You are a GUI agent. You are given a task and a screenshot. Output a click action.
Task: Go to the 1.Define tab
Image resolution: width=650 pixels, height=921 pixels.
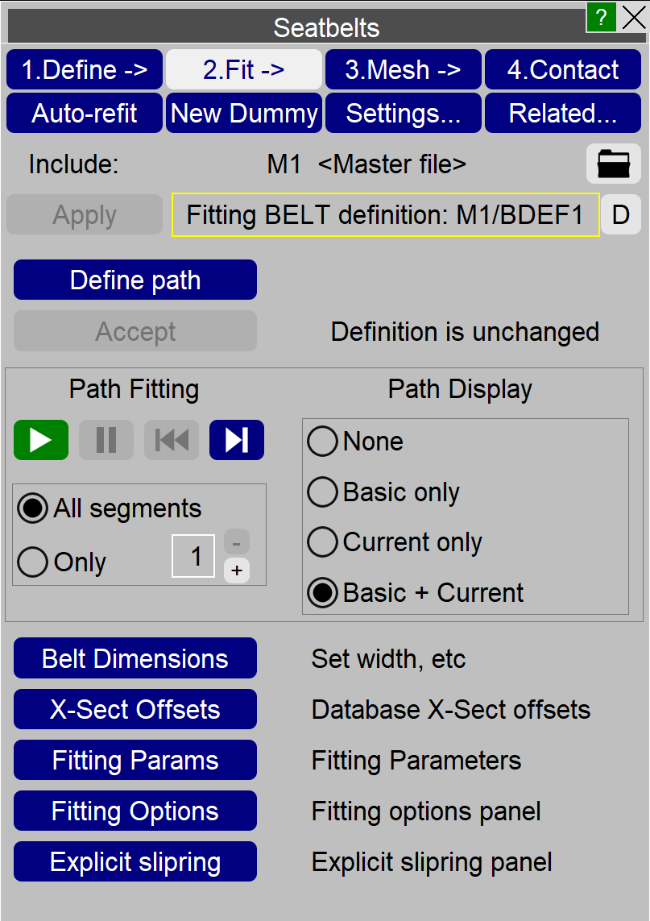pos(85,70)
